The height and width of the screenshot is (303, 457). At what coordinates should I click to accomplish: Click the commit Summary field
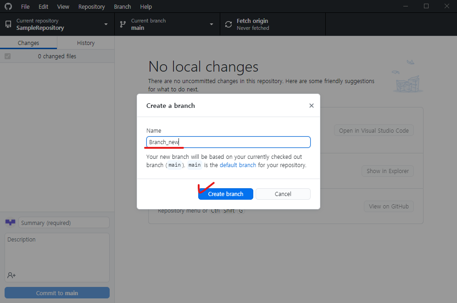(64, 223)
